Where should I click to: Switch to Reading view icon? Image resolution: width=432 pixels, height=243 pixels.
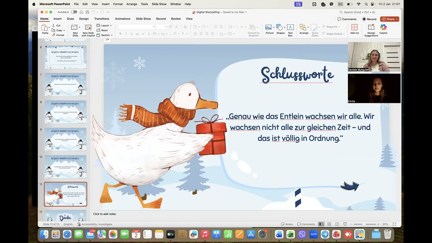[x=337, y=224]
